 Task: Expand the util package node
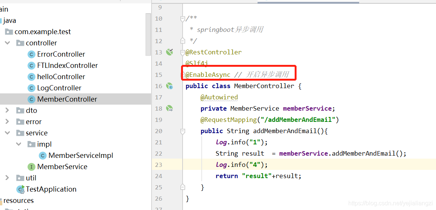pos(7,178)
